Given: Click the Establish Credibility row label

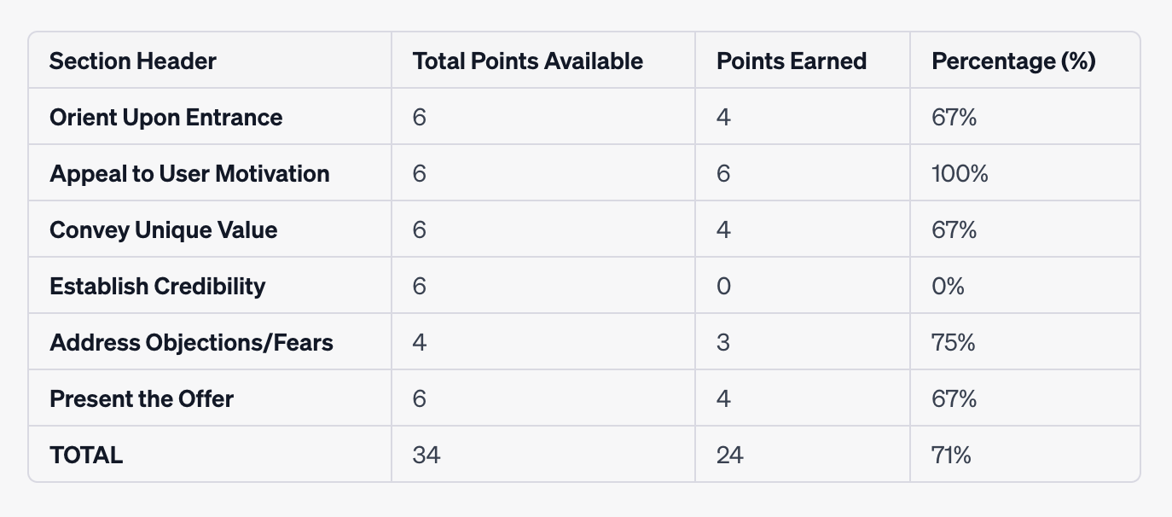Looking at the screenshot, I should [158, 286].
